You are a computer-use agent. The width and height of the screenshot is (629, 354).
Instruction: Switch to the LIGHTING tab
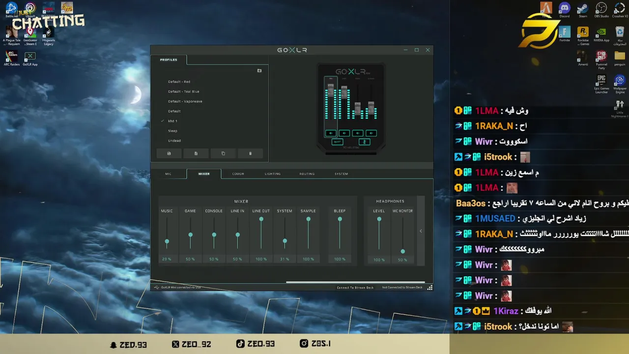point(273,174)
